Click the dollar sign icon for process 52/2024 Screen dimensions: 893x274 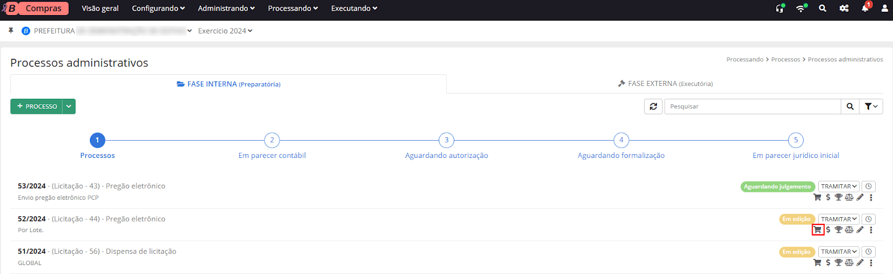pos(828,230)
